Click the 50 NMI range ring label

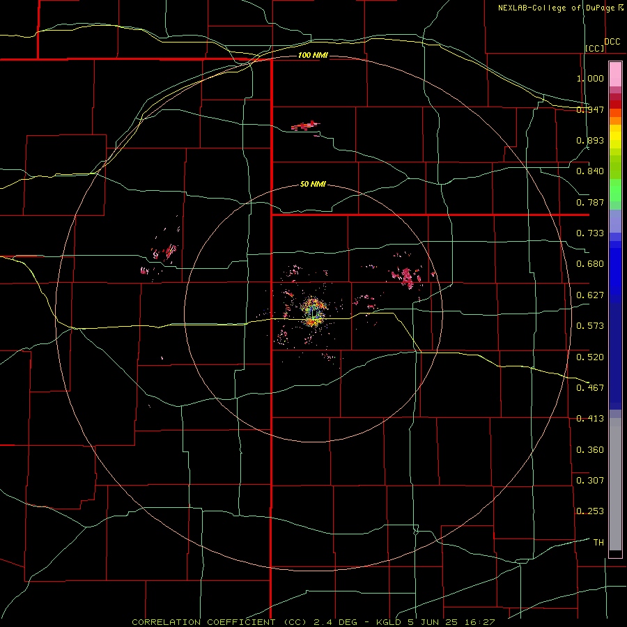pyautogui.click(x=313, y=184)
